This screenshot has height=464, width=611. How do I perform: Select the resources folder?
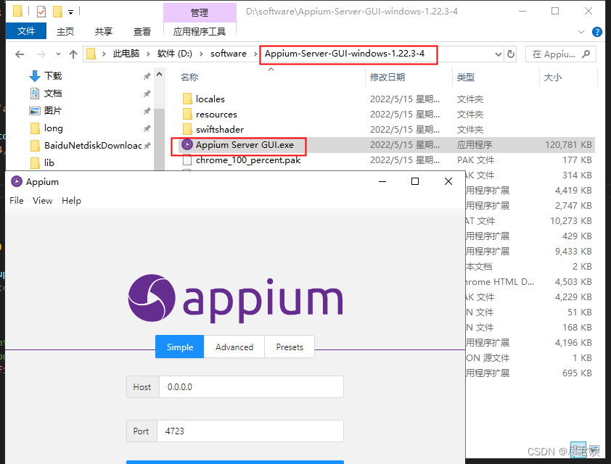tap(216, 115)
